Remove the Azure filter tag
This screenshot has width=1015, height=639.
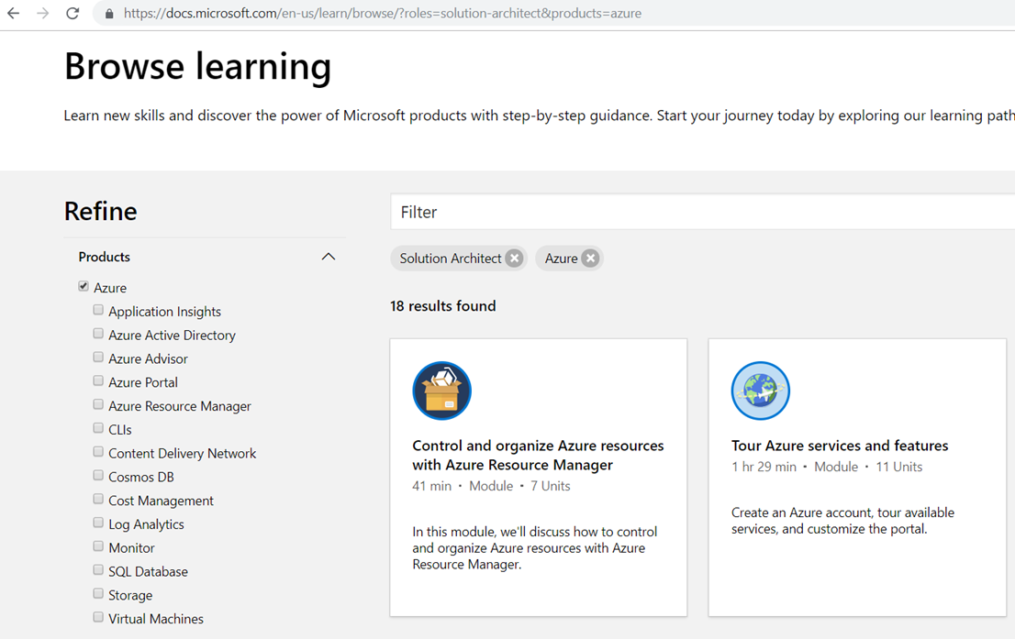pos(591,259)
